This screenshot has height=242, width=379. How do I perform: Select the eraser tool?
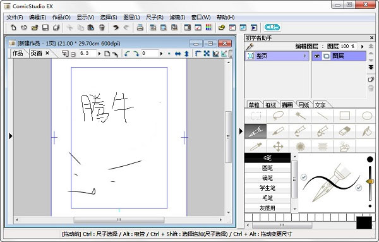point(344,131)
